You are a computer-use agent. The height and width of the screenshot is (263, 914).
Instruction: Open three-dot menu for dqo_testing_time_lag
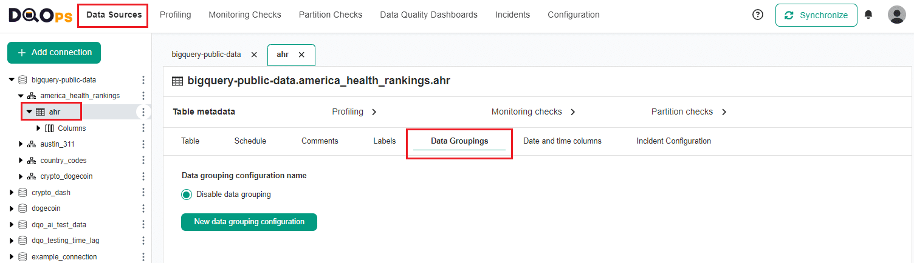click(x=143, y=241)
